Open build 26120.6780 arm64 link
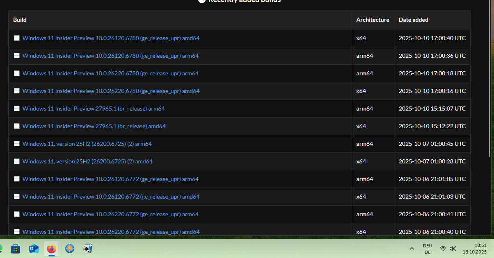This screenshot has height=258, width=494. [x=110, y=56]
